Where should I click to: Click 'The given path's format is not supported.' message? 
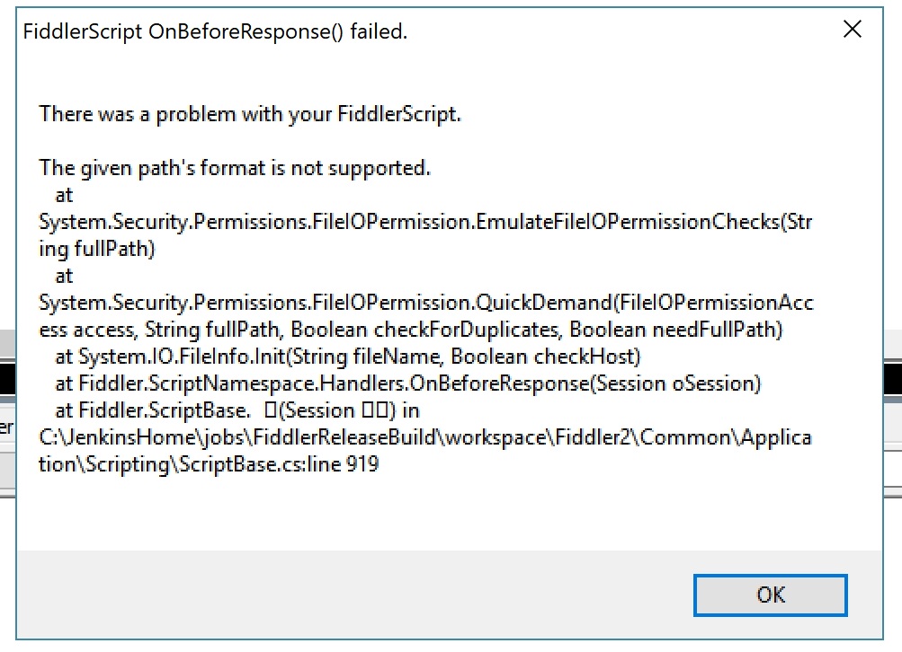(235, 167)
